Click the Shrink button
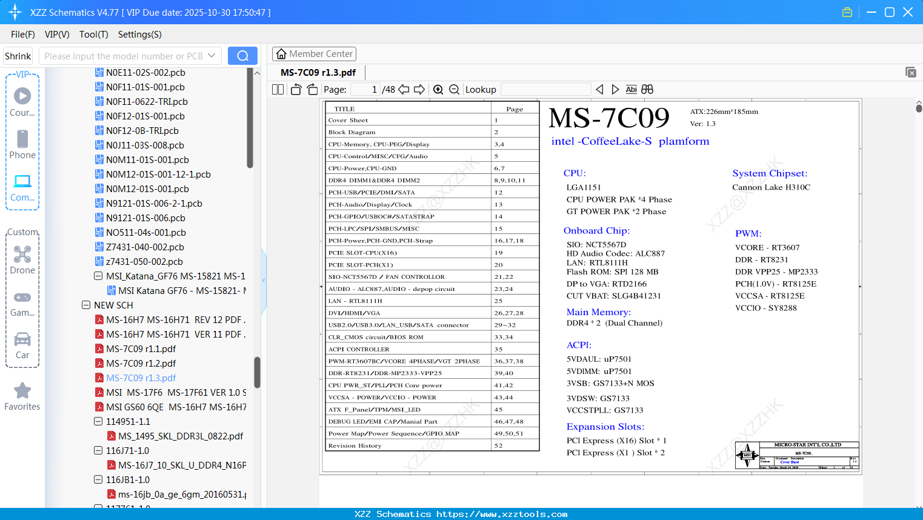Viewport: 923px width, 520px height. (18, 56)
